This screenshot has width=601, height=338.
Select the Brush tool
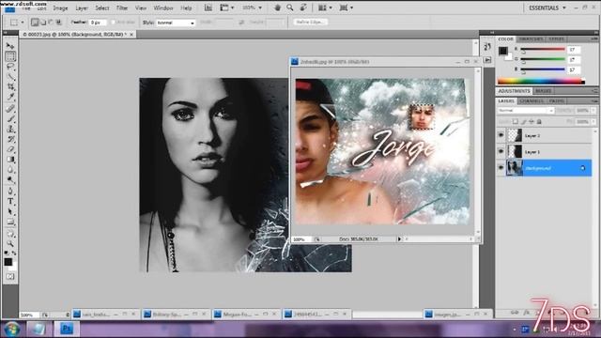click(10, 119)
